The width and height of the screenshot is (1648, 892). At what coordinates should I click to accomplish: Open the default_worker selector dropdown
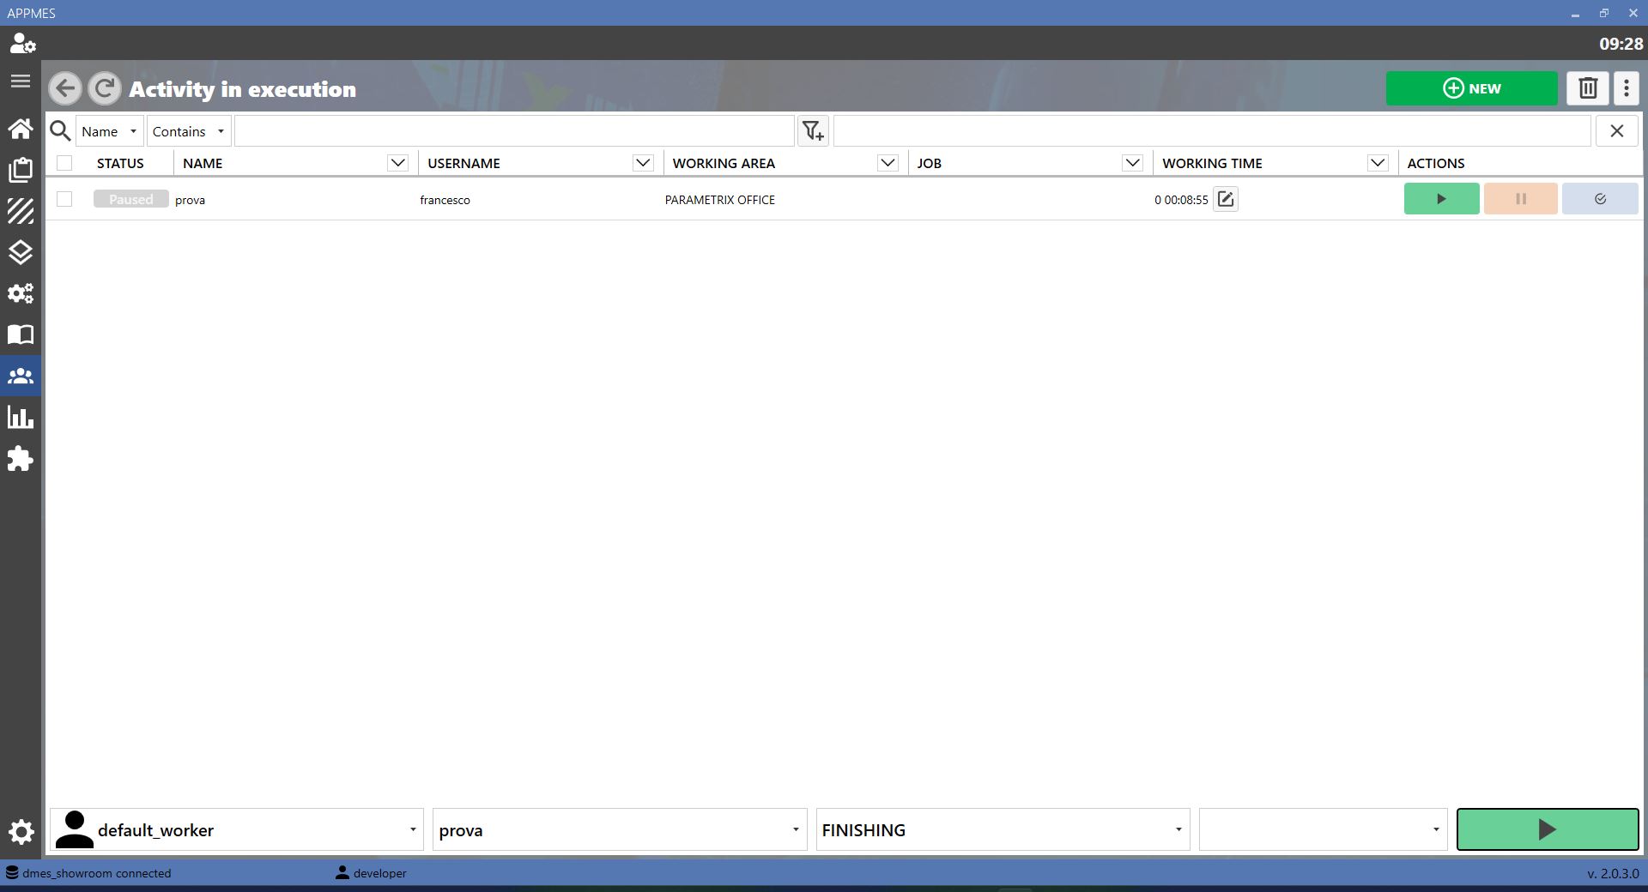coord(237,829)
